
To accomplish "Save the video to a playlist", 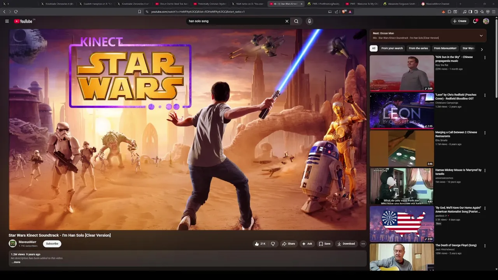I will coord(324,244).
